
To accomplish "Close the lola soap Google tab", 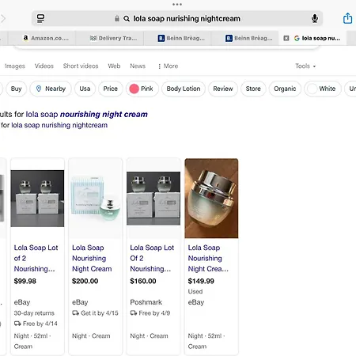I will (x=286, y=38).
